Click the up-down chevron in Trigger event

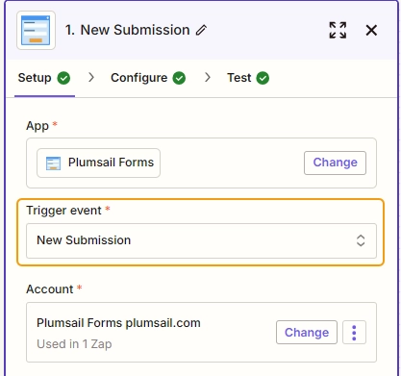pos(361,240)
